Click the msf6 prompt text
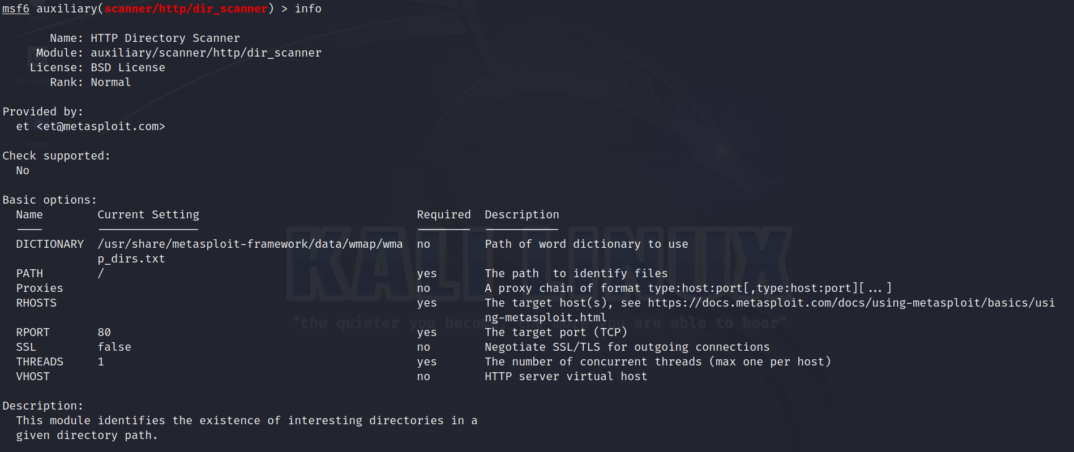This screenshot has height=452, width=1074. click(16, 8)
